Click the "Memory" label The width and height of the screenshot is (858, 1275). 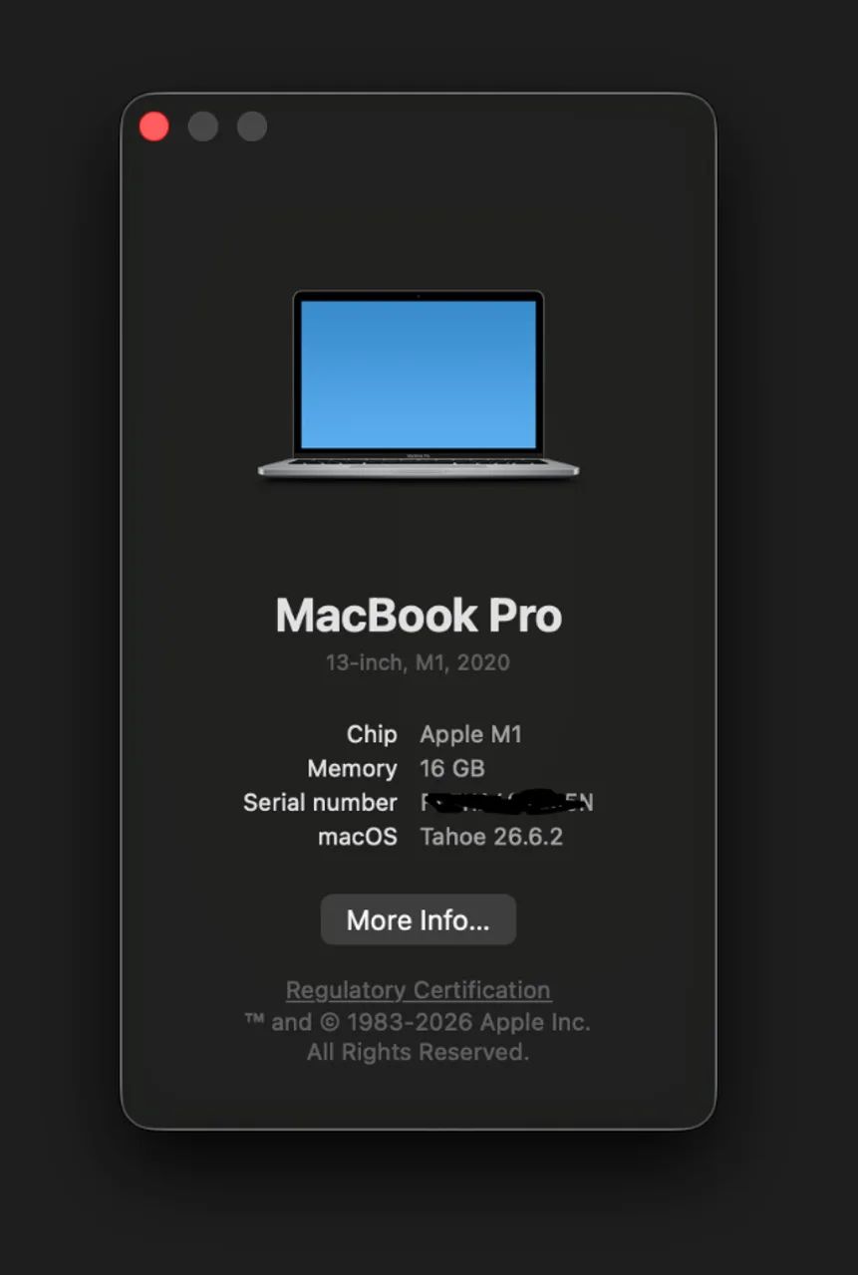click(x=352, y=768)
